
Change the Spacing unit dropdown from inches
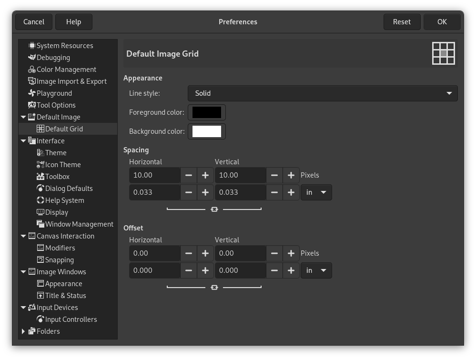click(x=316, y=192)
